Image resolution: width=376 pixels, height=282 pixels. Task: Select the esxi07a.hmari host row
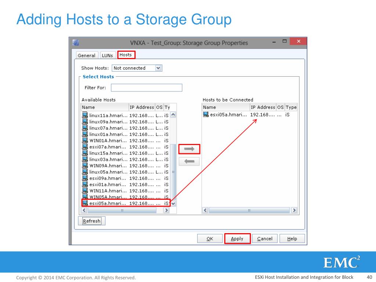pos(126,147)
